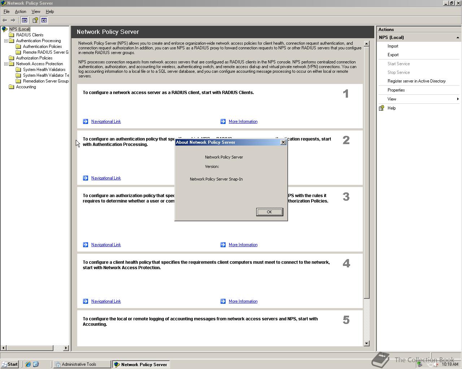
Task: Click OK in About Network Policy Server dialog
Action: 270,212
